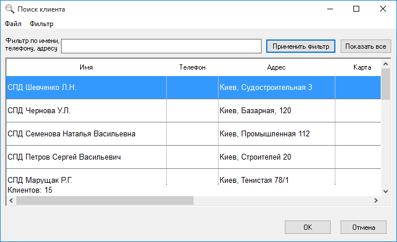This screenshot has height=242, width=397.
Task: Click address Киев, Тенистая 78/1
Action: point(254,180)
